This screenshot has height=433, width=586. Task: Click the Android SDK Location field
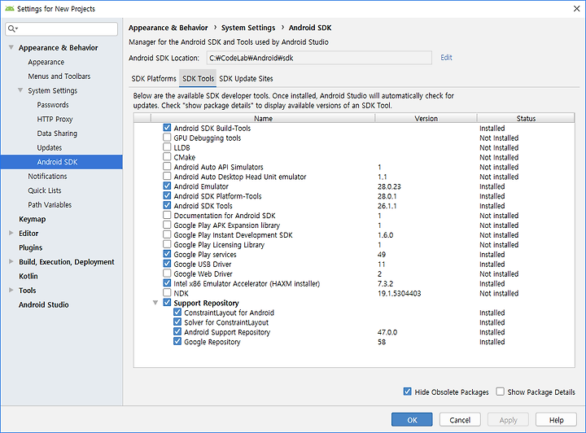(x=319, y=58)
